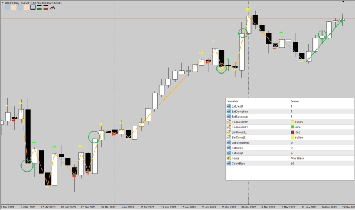355x210 pixels.
Task: Select the Fonts variable name
Action: [x=235, y=158]
